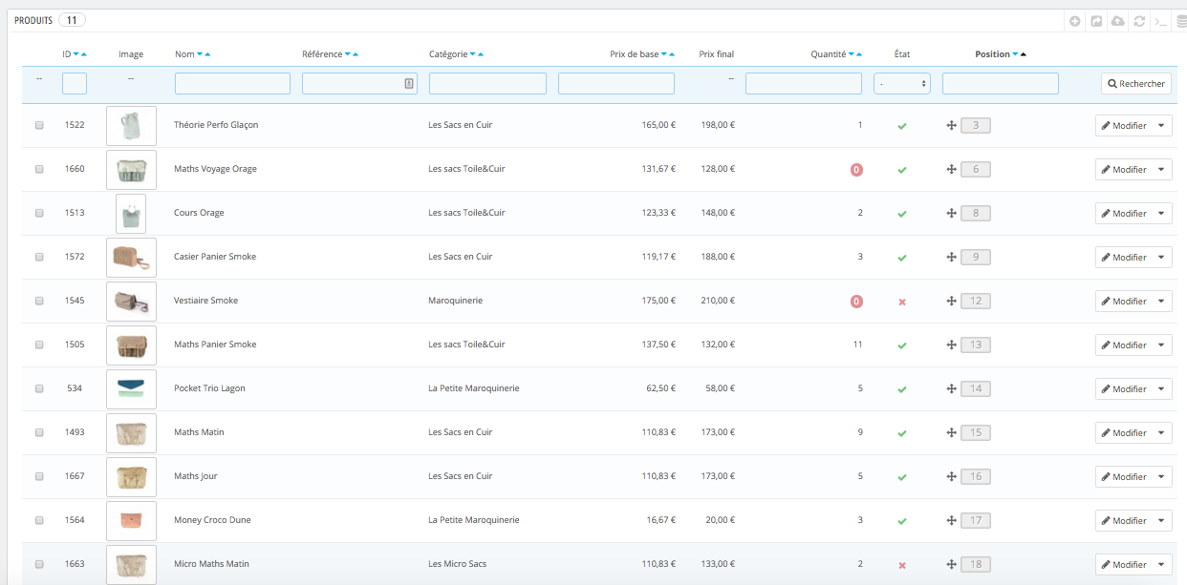Sort Position column descending
Image resolution: width=1187 pixels, height=585 pixels.
[1015, 54]
